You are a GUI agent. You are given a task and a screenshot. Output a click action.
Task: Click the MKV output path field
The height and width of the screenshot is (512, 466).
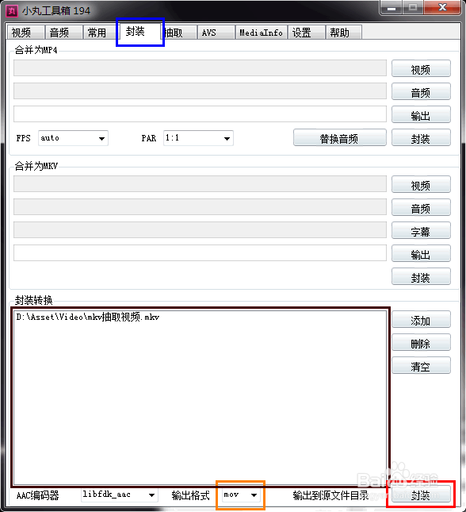[200, 253]
